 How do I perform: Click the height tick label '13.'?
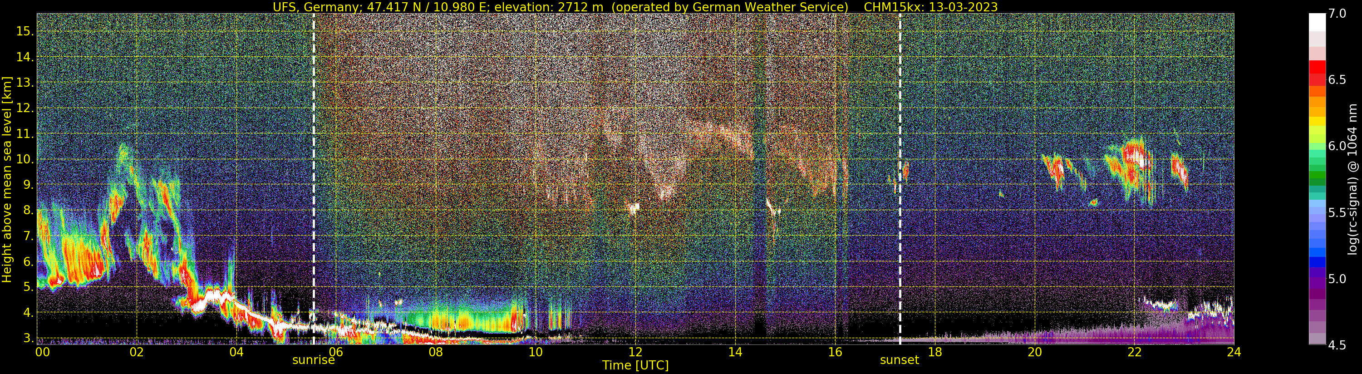25,83
